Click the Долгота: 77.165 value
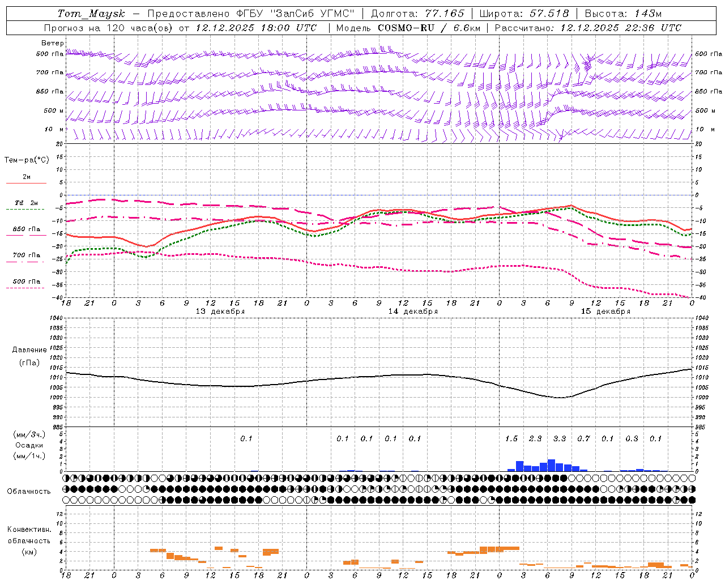The height and width of the screenshot is (580, 725). pyautogui.click(x=417, y=14)
